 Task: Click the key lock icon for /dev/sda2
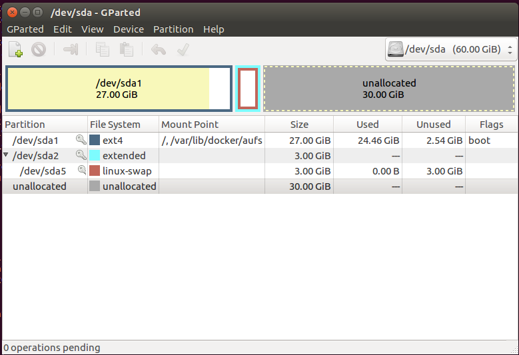(81, 155)
